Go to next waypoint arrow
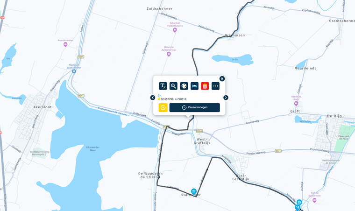This screenshot has width=355, height=211. (226, 98)
